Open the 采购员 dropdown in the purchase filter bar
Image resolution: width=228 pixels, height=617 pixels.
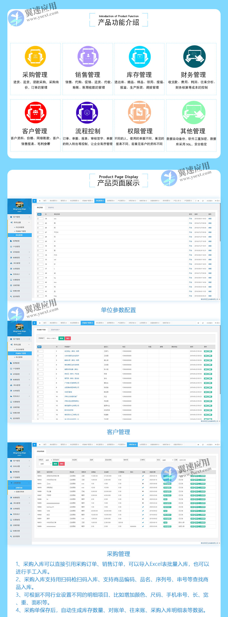[48, 460]
